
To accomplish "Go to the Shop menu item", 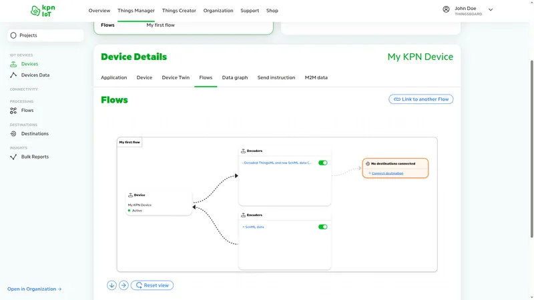I will [x=272, y=11].
